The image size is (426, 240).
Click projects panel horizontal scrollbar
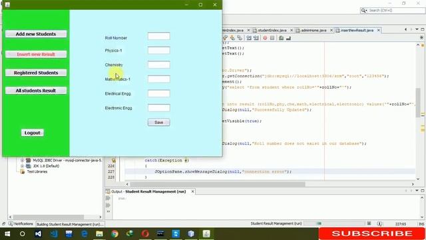49,217
